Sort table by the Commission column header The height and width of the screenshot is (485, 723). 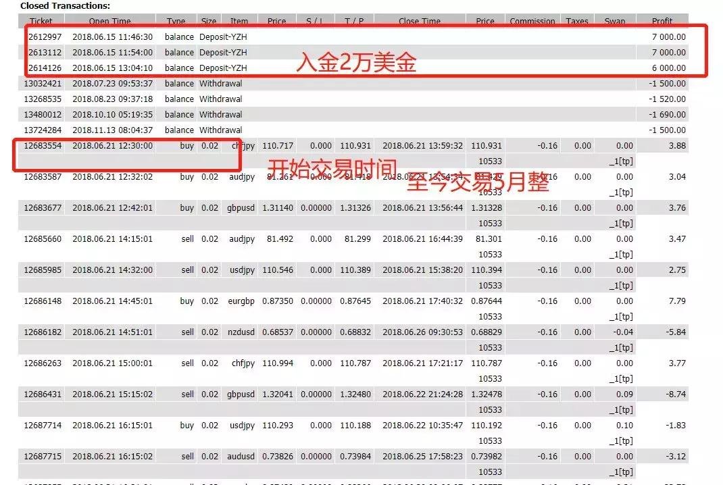pyautogui.click(x=532, y=21)
